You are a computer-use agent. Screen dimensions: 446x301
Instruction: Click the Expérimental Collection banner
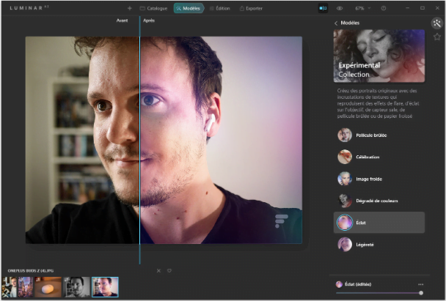[379, 56]
